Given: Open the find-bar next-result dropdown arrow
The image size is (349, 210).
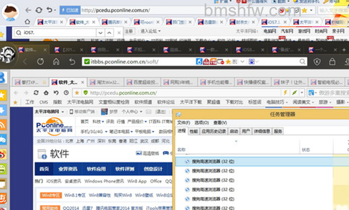Looking at the screenshot, I should click(101, 33).
